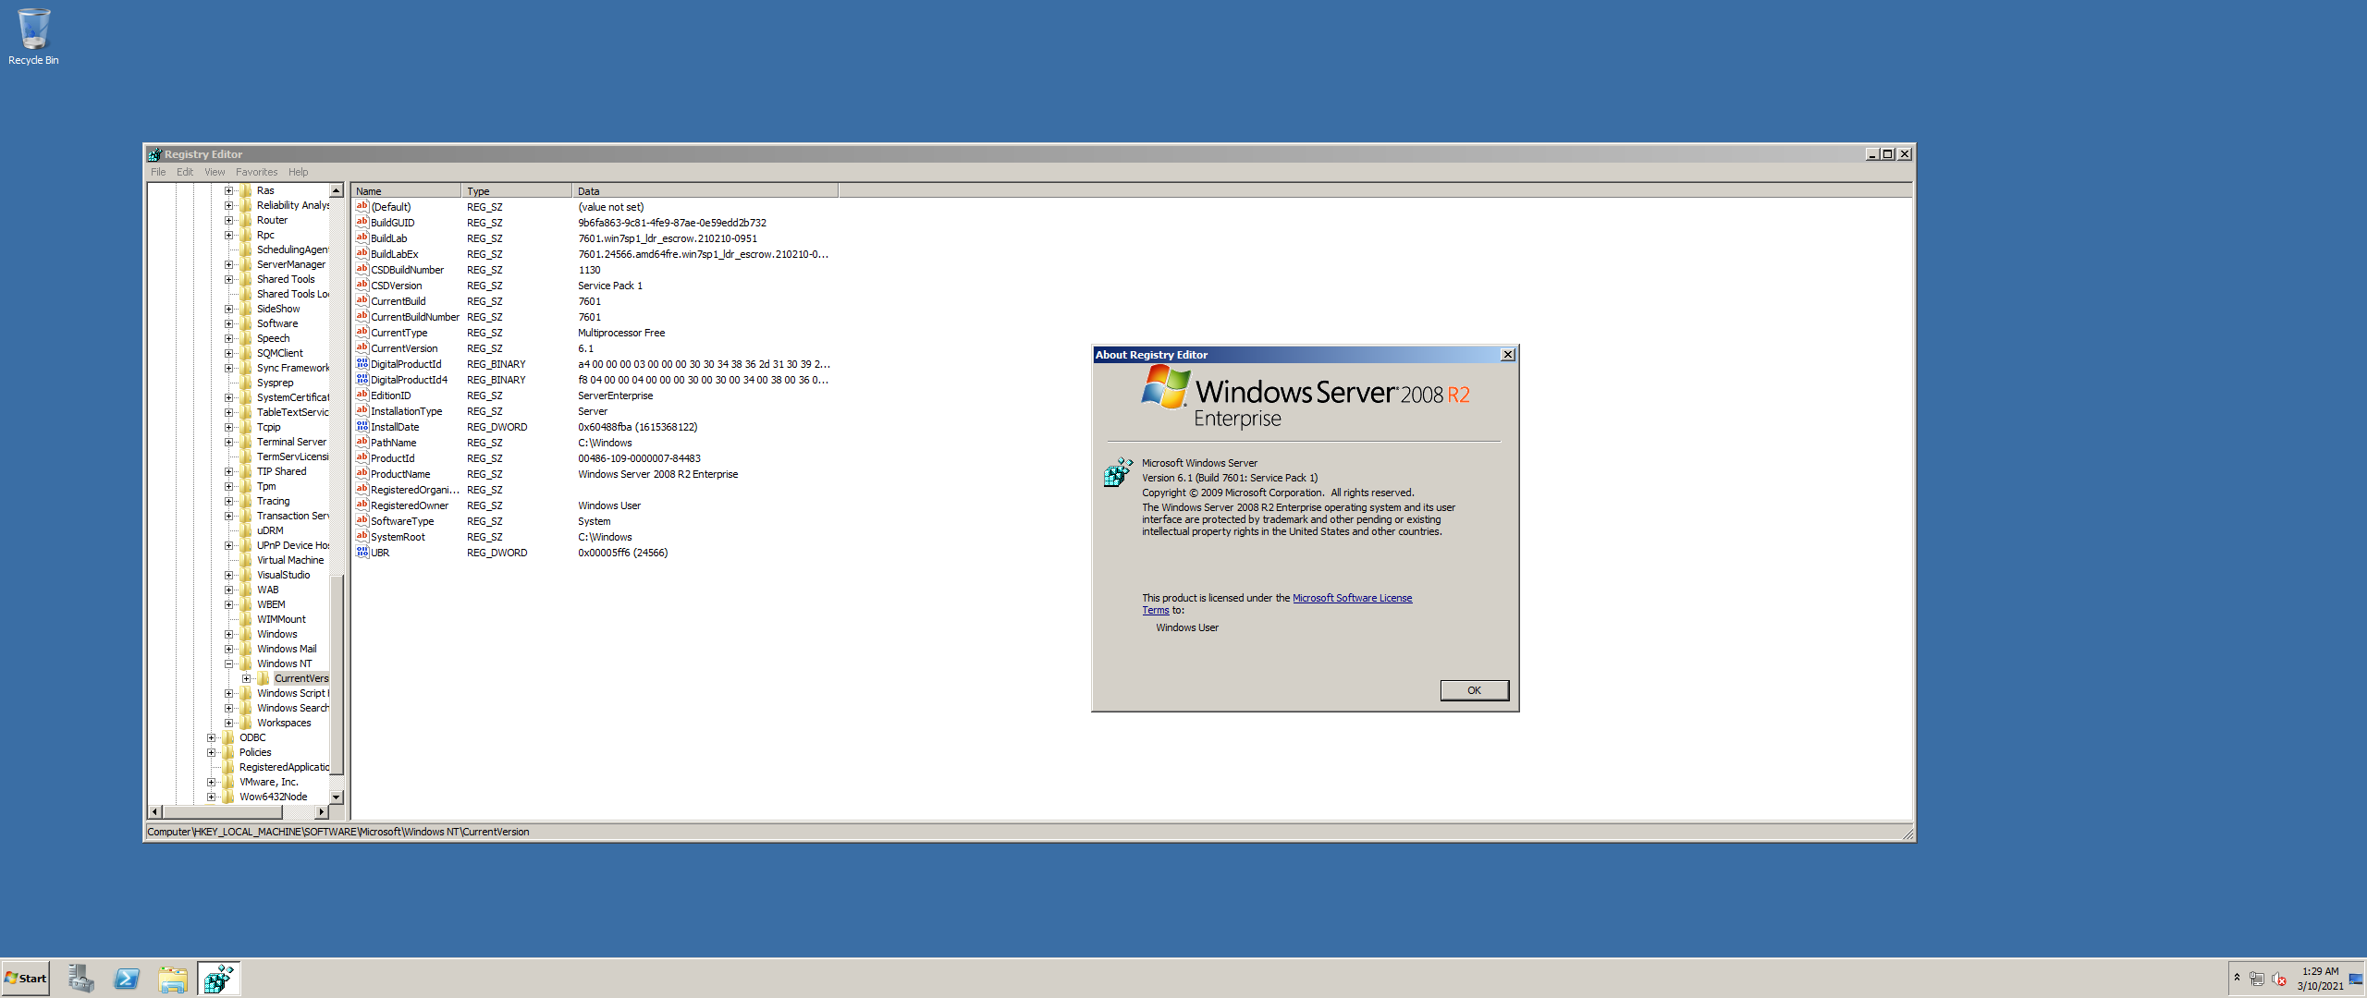The height and width of the screenshot is (998, 2367).
Task: Select the RegisteredApplications key in tree
Action: (x=284, y=767)
